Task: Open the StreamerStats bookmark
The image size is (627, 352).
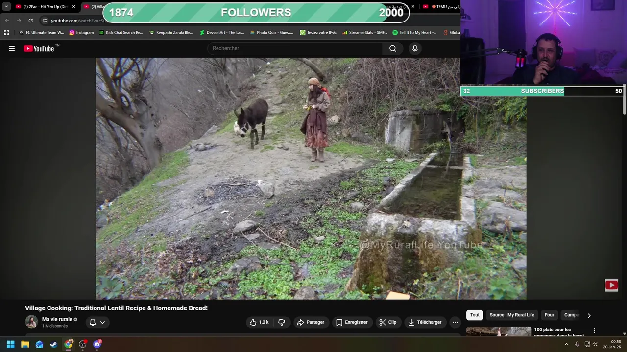Action: click(x=365, y=33)
